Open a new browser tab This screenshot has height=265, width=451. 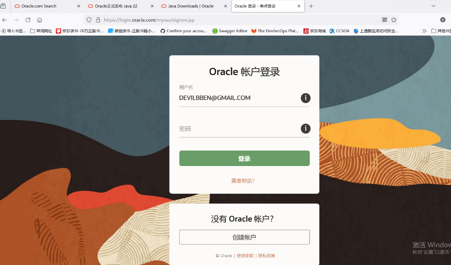(x=311, y=6)
